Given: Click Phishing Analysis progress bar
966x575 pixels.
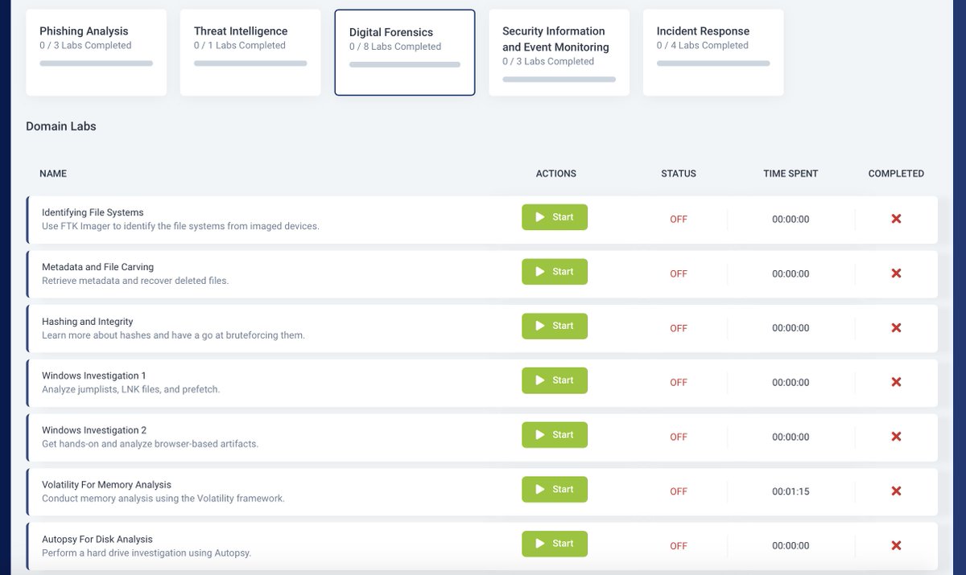Looking at the screenshot, I should [96, 63].
